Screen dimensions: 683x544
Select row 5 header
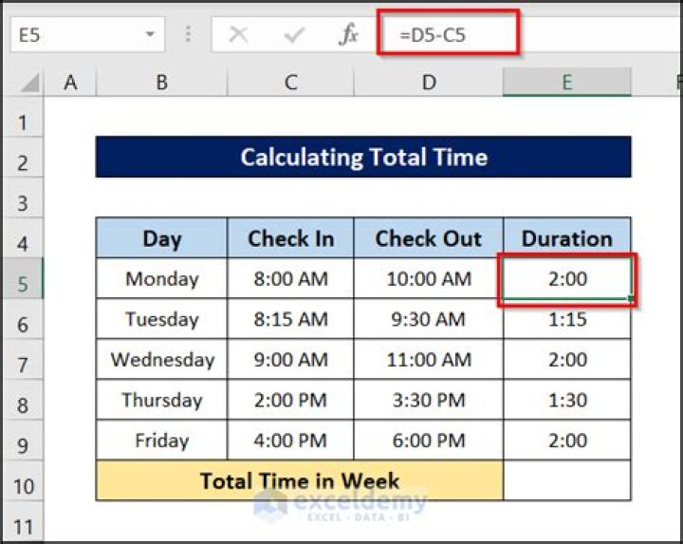pos(23,284)
